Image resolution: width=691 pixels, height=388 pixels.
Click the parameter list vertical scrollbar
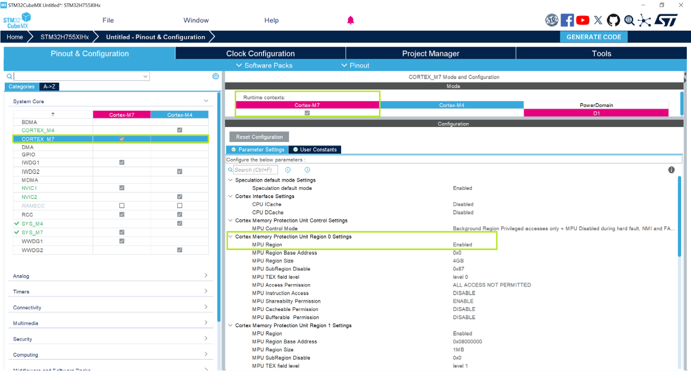pyautogui.click(x=679, y=217)
